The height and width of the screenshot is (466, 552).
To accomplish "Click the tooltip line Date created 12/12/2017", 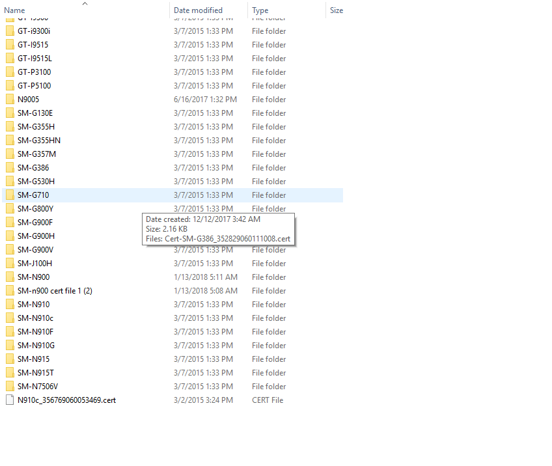I will tap(203, 219).
